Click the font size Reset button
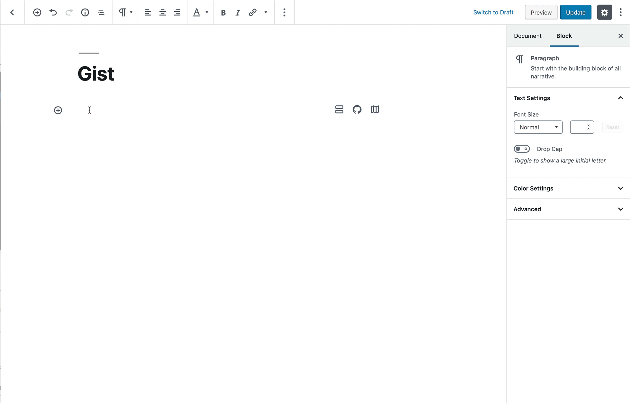Image resolution: width=630 pixels, height=403 pixels. [613, 127]
